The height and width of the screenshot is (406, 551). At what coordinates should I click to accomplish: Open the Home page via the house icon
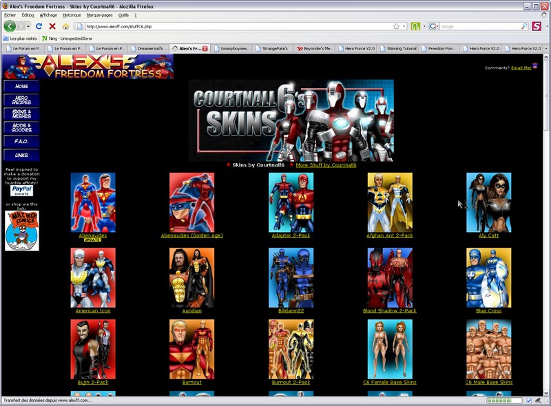coord(65,26)
